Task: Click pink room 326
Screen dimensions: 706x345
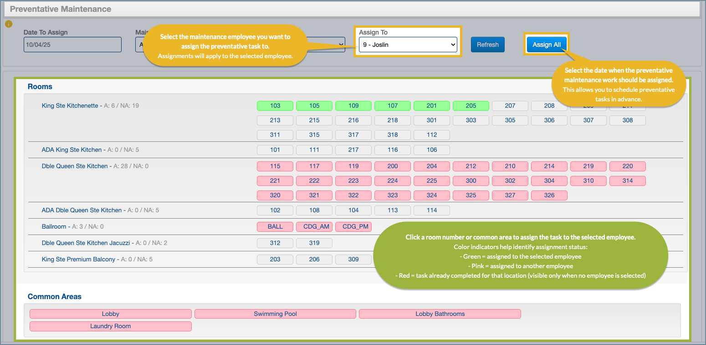Action: click(x=549, y=195)
